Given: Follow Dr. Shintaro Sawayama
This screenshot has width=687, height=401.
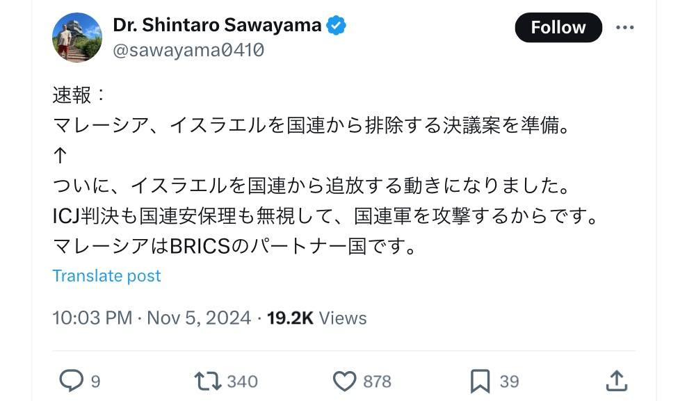Looking at the screenshot, I should (x=558, y=27).
